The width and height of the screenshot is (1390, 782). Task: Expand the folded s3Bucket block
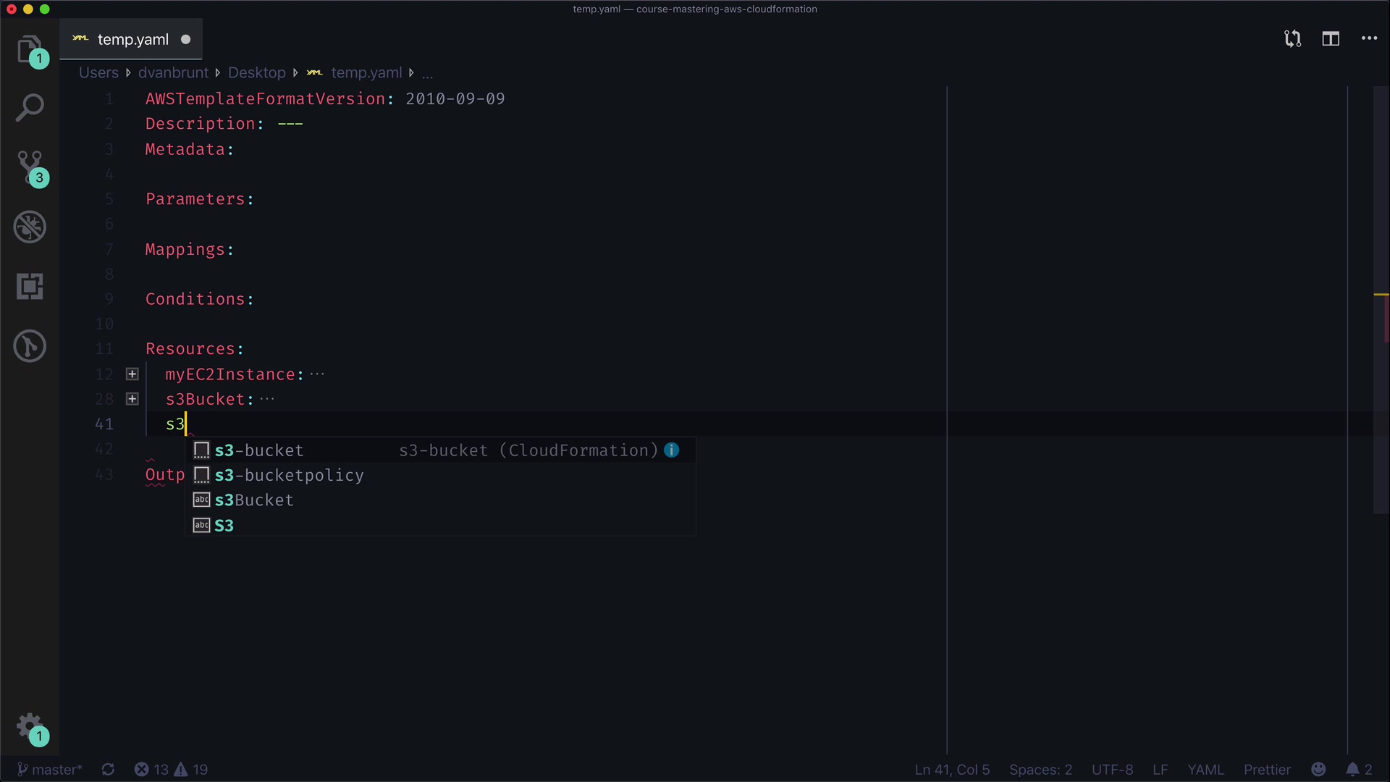pyautogui.click(x=132, y=399)
